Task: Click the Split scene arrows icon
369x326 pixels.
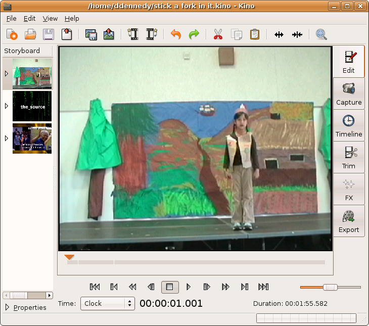Action: tap(279, 34)
